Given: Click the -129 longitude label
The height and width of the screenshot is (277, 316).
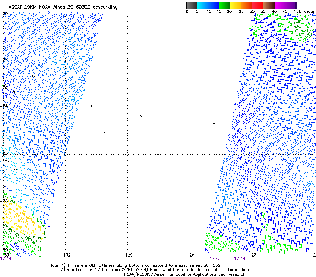Looking at the screenshot, I should [x=127, y=255].
